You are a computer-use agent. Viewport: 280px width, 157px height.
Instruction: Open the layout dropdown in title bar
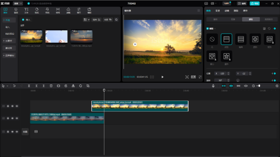coord(213,3)
